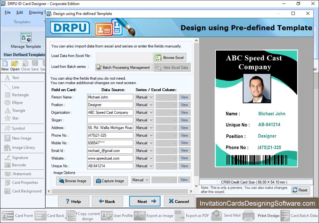319x223 pixels.
Task: Click View button for Person Name row
Action: 184,97
